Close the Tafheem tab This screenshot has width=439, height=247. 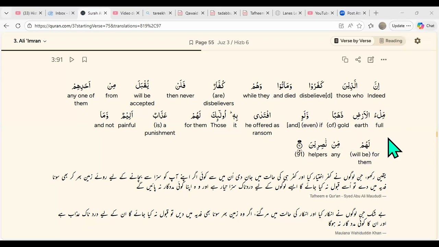point(268,13)
